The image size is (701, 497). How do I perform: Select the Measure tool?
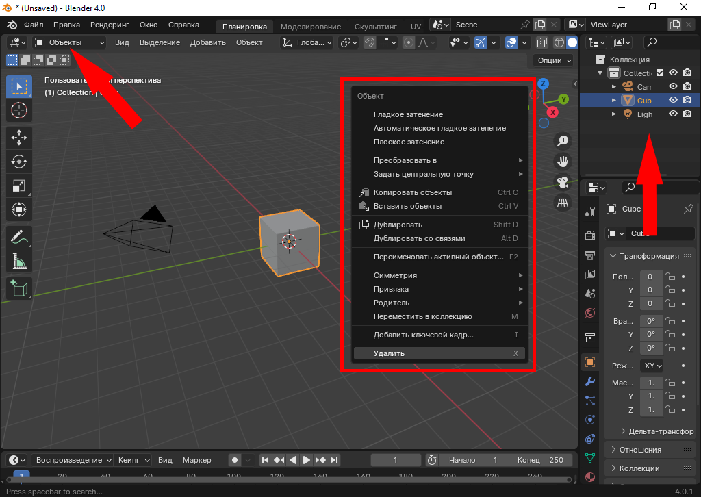click(19, 261)
